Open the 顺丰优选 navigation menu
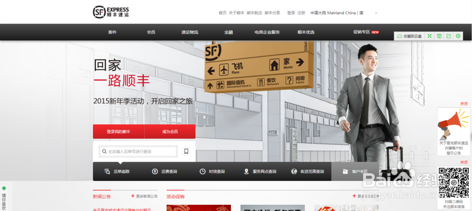Screen dimensions: 472x211 point(306,32)
